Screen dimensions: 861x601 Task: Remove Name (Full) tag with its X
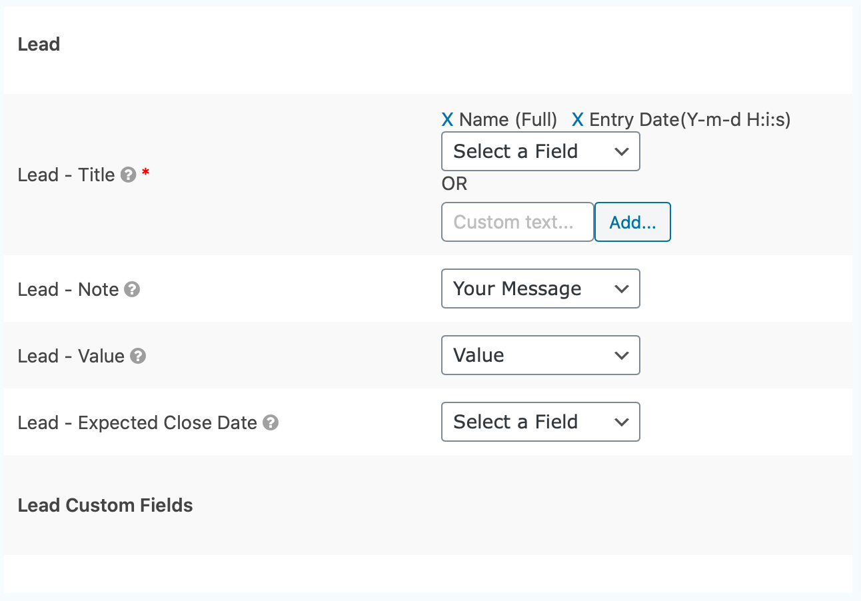pos(447,120)
